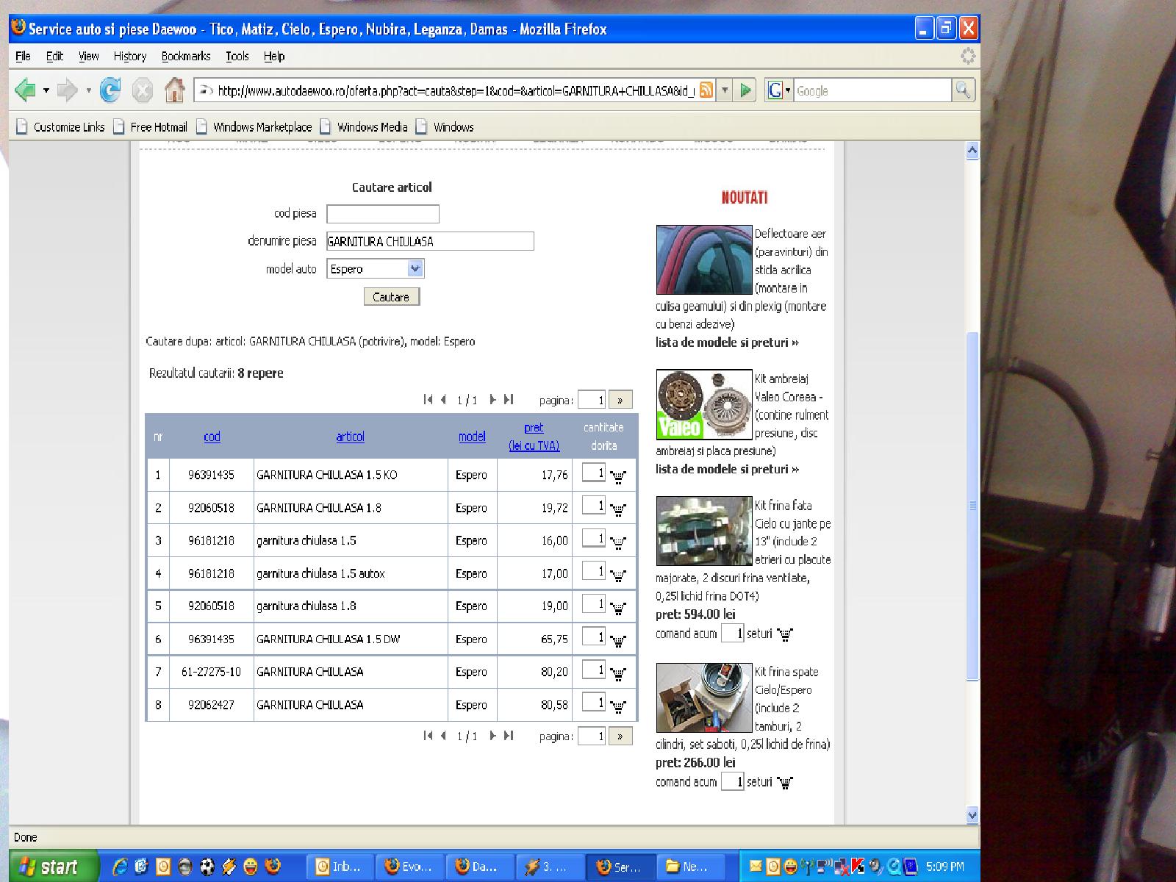
Task: Click Firefox icon in quick launch
Action: click(x=273, y=867)
